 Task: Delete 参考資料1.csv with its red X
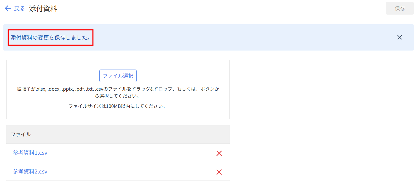click(219, 153)
